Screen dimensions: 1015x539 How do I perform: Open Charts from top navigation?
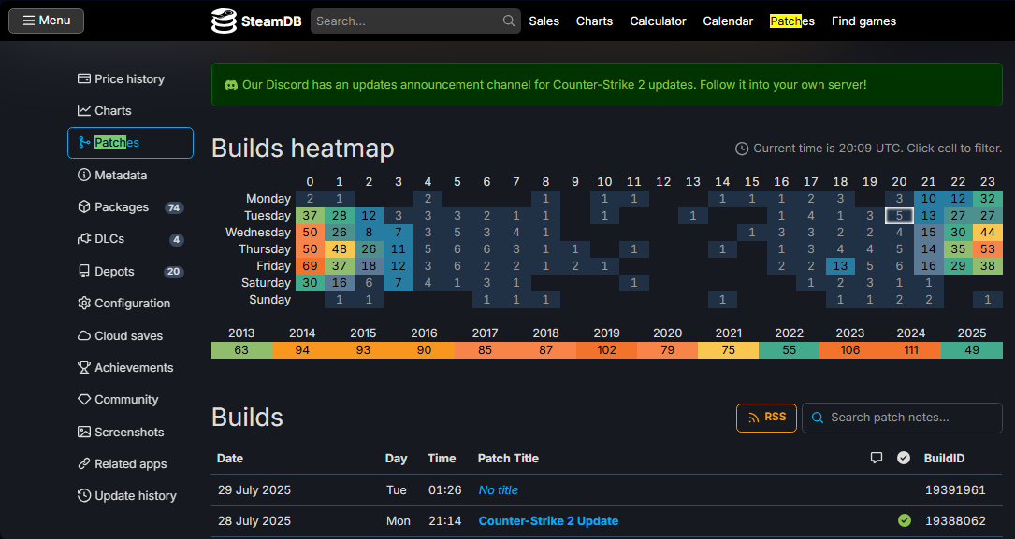tap(594, 21)
